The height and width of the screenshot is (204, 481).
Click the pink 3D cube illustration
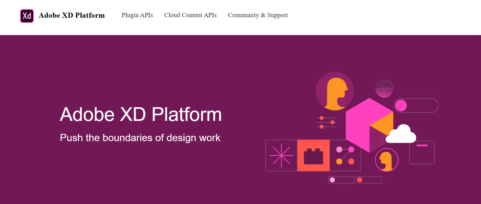pos(369,125)
